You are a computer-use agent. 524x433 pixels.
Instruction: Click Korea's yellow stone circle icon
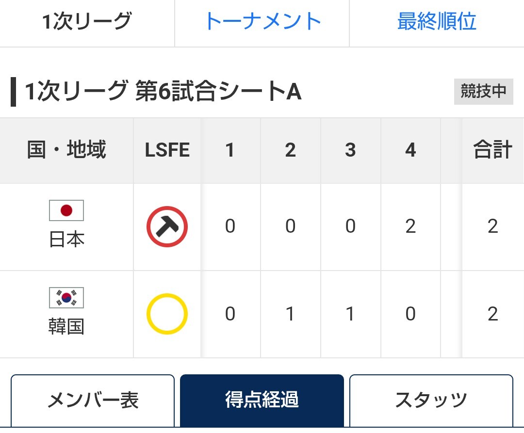pyautogui.click(x=167, y=314)
